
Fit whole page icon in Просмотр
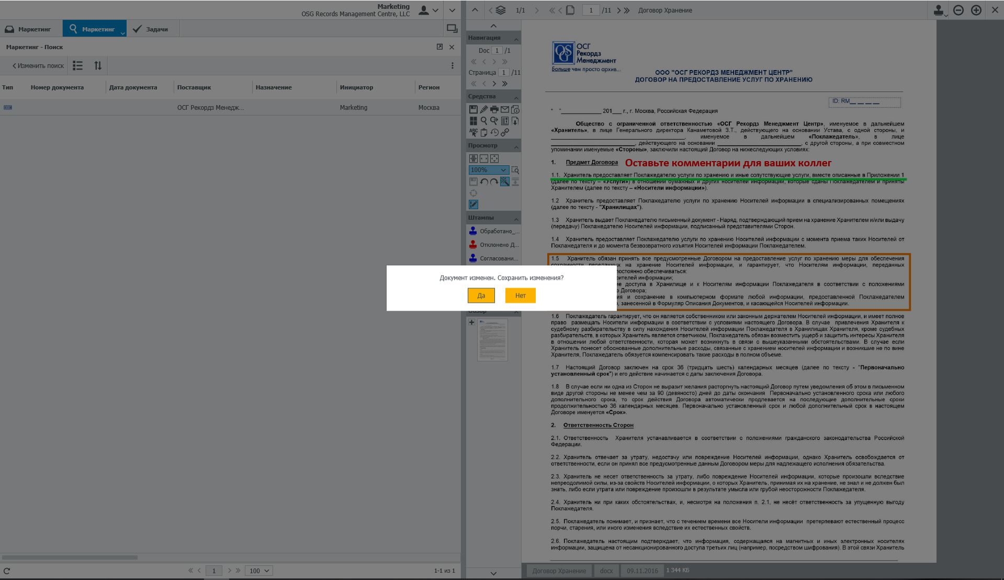tap(494, 158)
